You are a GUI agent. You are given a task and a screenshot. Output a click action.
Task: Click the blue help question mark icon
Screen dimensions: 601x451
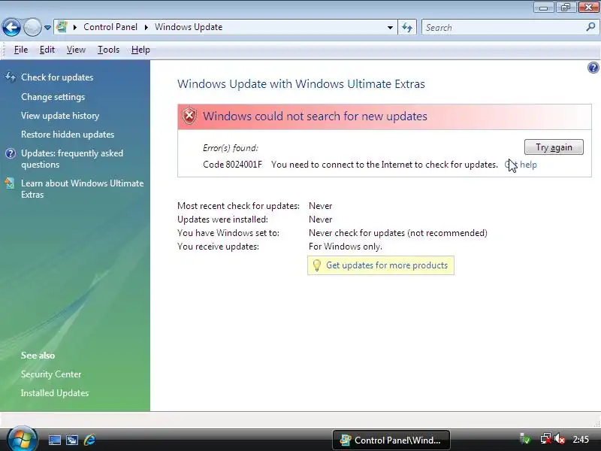coord(593,68)
